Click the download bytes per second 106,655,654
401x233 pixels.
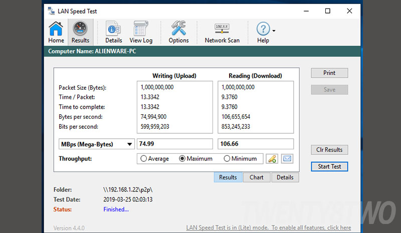[x=236, y=117]
